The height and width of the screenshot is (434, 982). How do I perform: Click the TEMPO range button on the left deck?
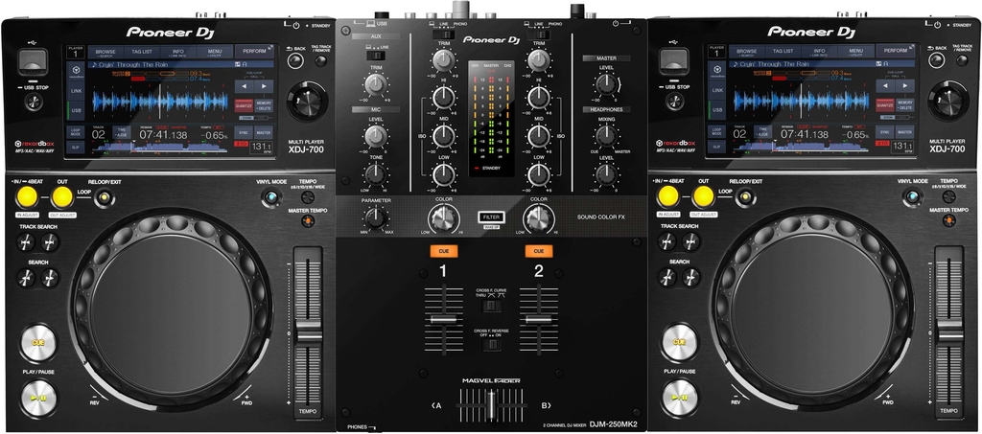(308, 197)
